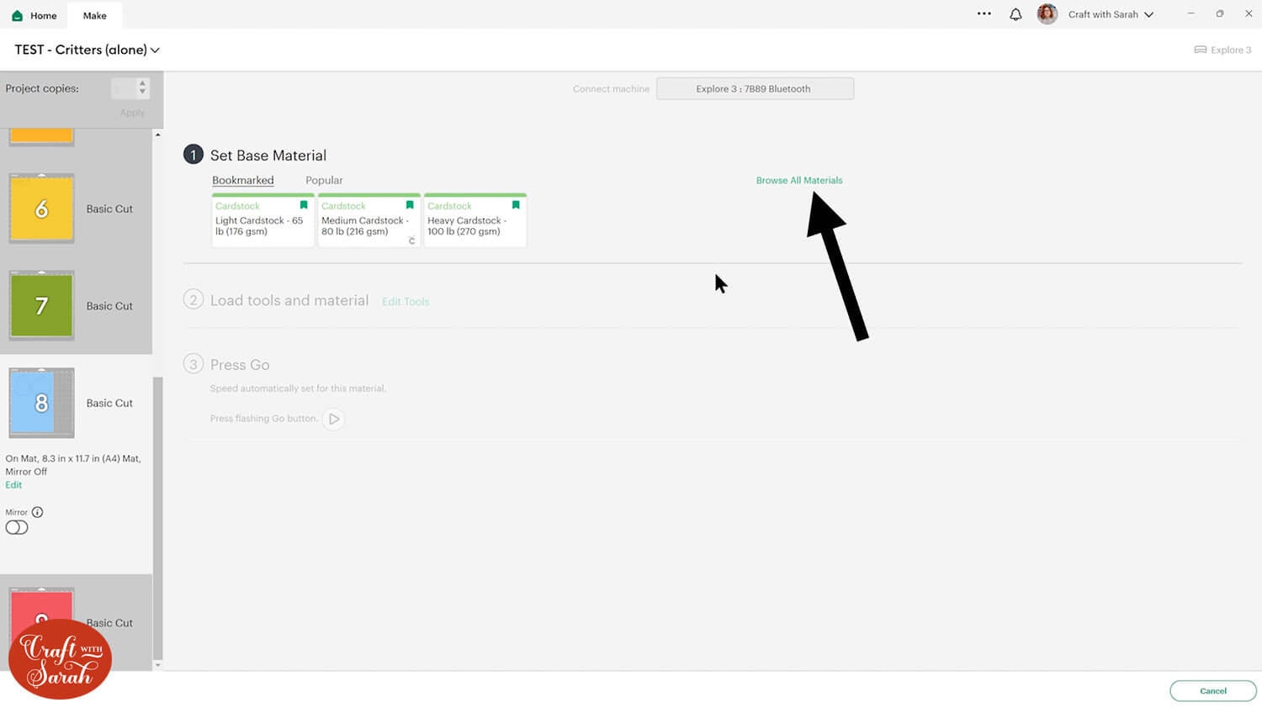Switch to the Popular materials tab
Screen dimensions: 1262x708
(324, 180)
